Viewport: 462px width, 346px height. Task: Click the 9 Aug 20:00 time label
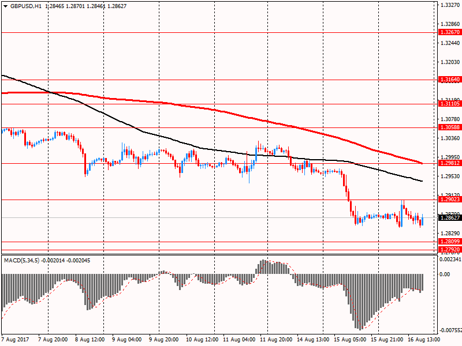(x=164, y=340)
